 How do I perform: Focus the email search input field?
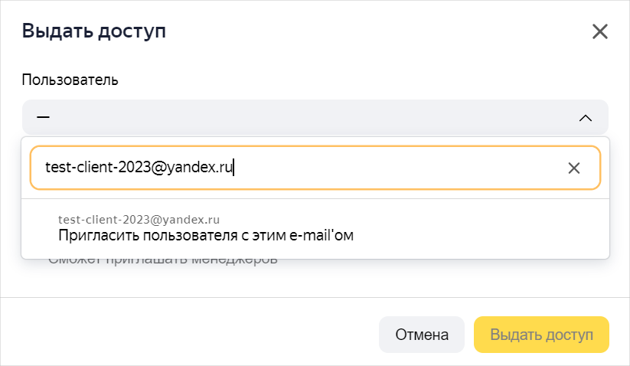coord(315,168)
